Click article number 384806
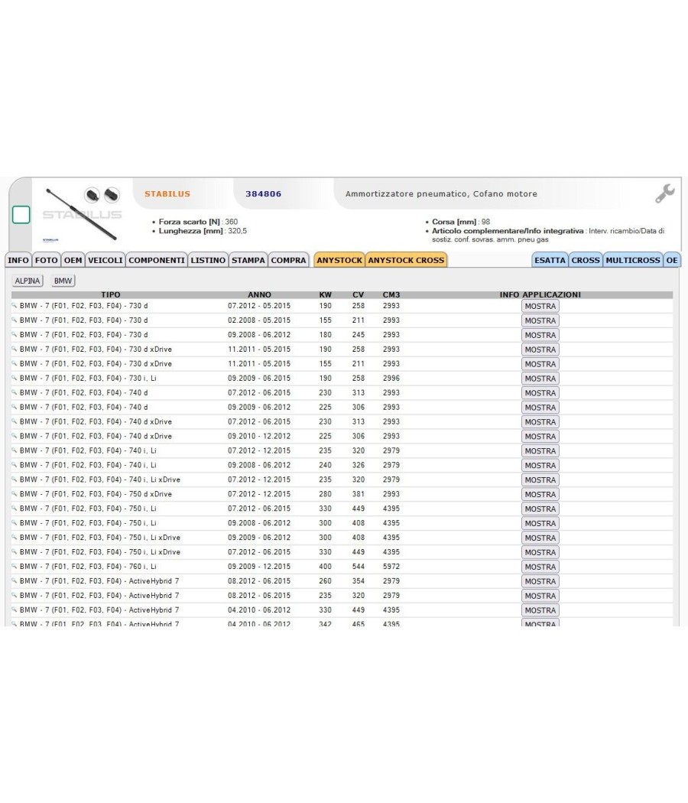The height and width of the screenshot is (803, 688). pos(263,194)
